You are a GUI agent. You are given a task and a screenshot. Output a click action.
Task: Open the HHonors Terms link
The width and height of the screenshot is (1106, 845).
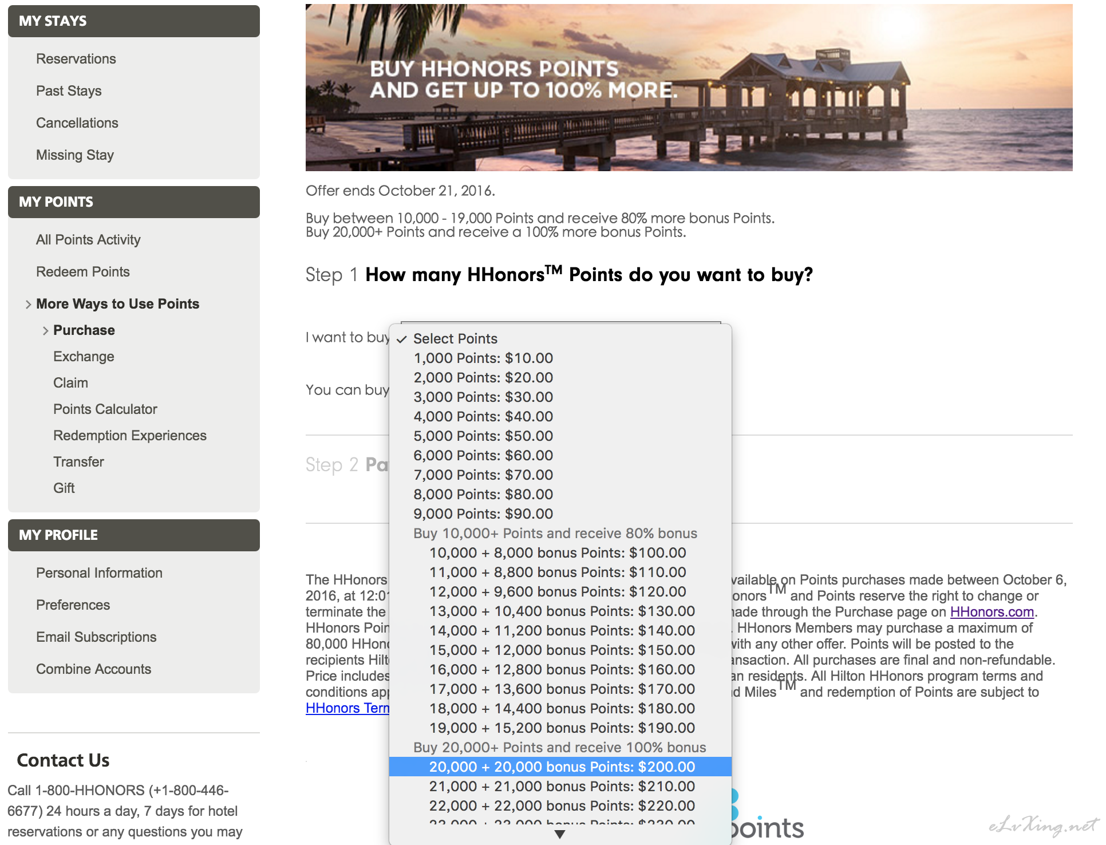click(347, 708)
